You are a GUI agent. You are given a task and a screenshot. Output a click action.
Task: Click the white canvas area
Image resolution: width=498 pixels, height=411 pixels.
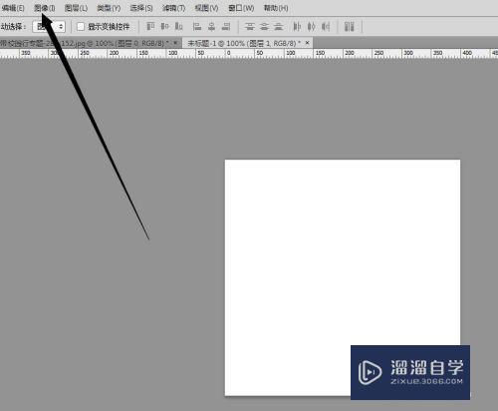point(343,252)
